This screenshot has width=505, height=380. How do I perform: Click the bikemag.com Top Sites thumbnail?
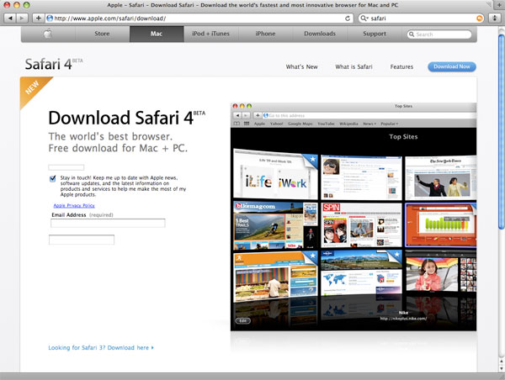(275, 225)
